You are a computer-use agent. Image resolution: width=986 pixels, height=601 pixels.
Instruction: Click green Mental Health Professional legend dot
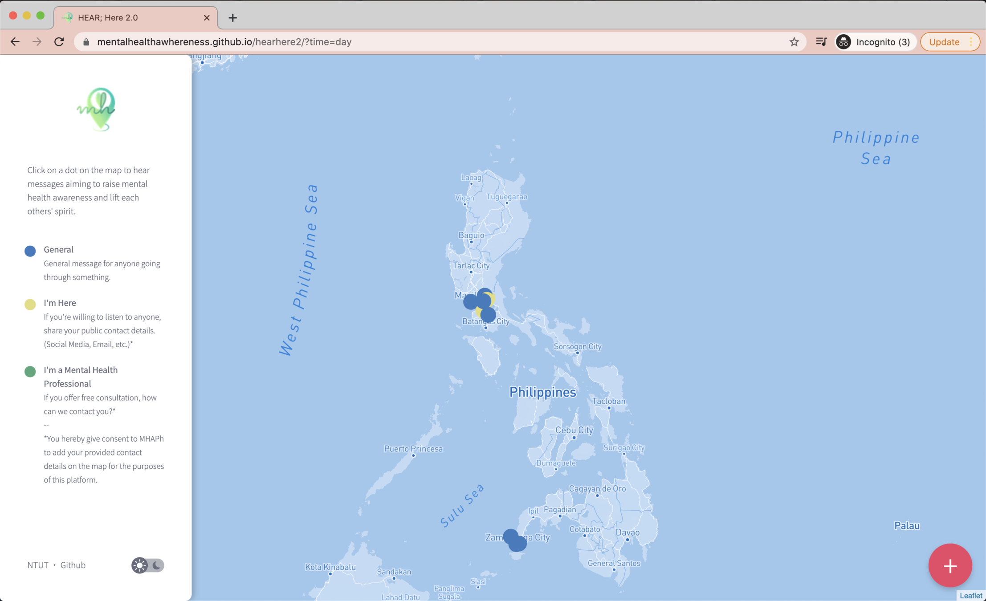tap(30, 371)
